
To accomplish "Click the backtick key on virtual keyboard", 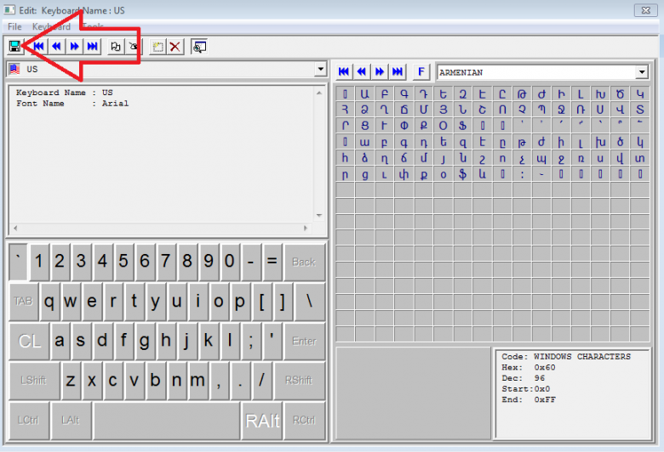I will click(18, 262).
